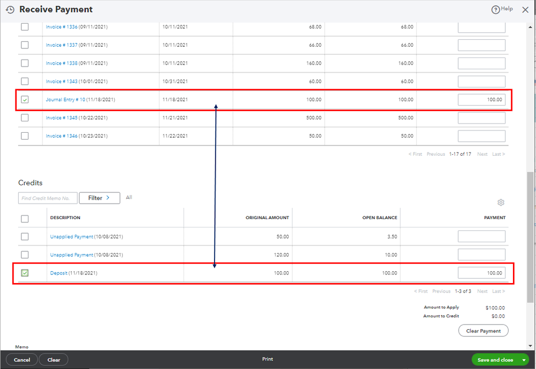Viewport: 536px width, 369px height.
Task: Uncheck the Journal Entry # 10 checkbox
Action: coord(25,99)
